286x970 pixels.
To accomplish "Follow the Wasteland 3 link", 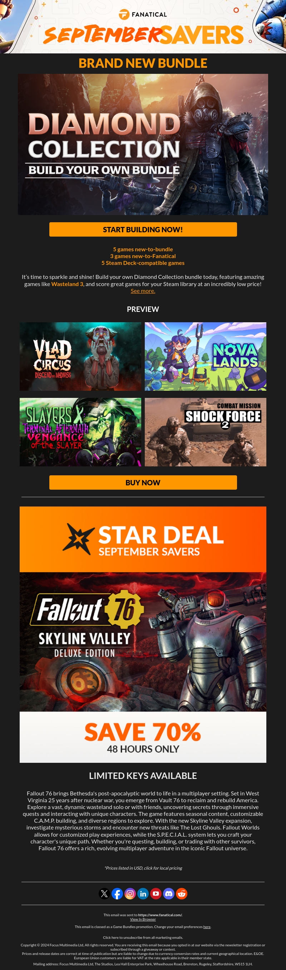I will [x=67, y=284].
